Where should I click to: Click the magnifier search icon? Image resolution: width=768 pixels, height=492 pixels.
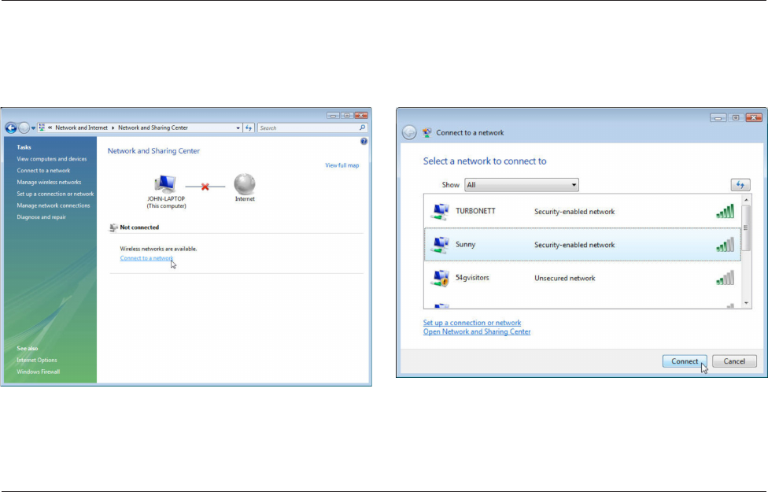[x=363, y=128]
